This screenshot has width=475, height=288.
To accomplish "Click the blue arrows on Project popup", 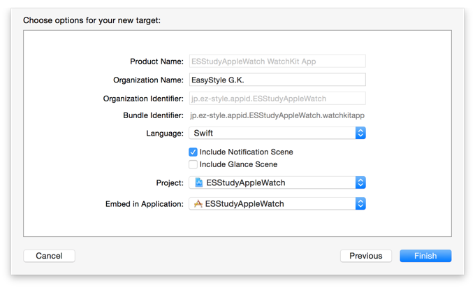I will (360, 182).
